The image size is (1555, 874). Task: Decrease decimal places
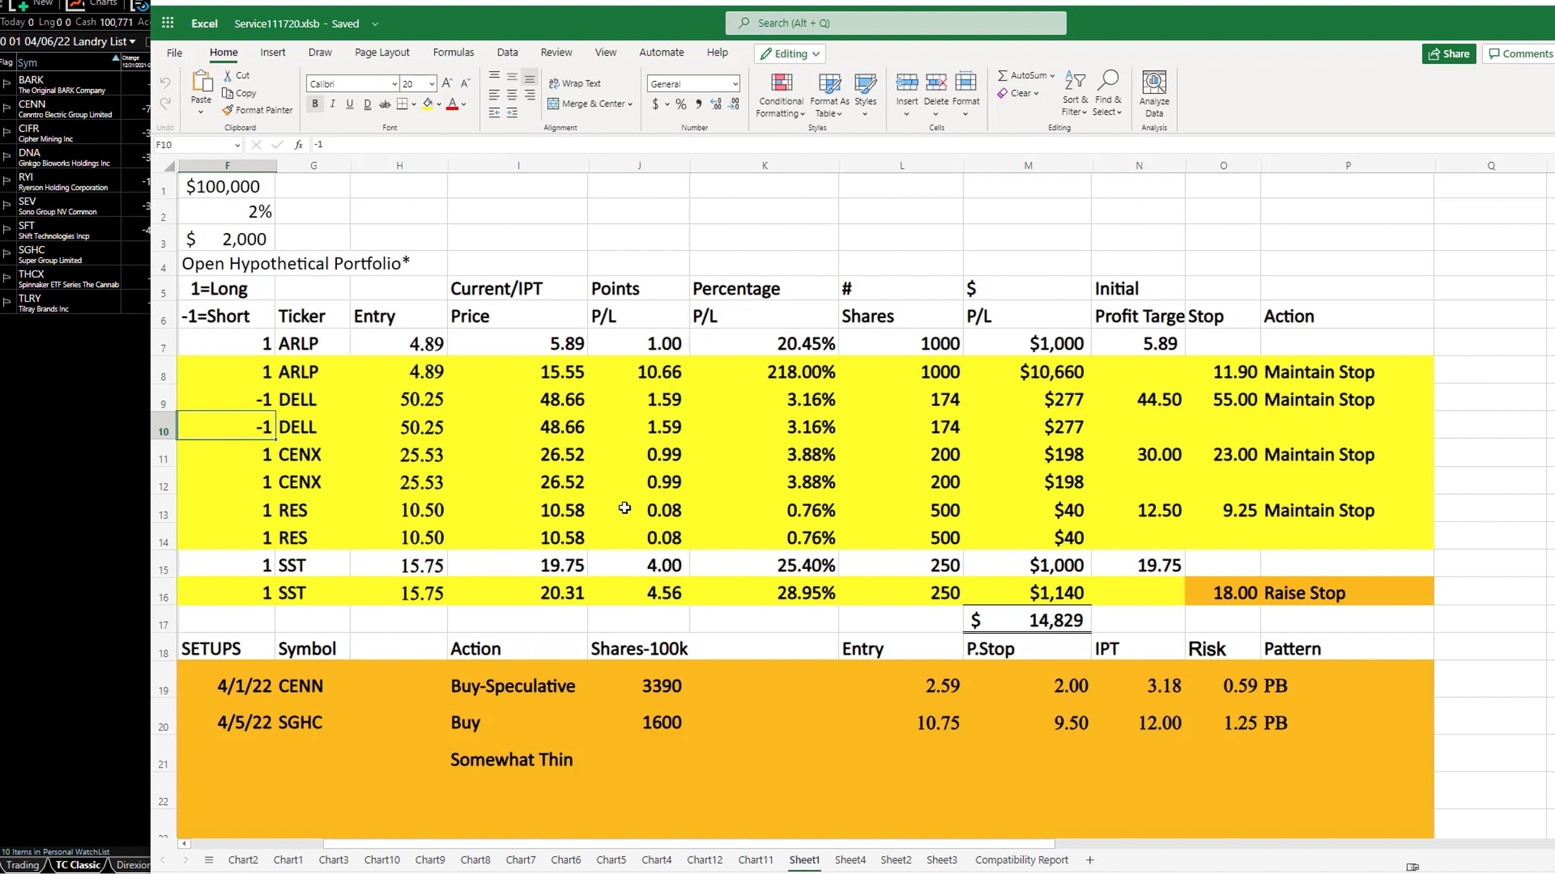click(x=734, y=104)
